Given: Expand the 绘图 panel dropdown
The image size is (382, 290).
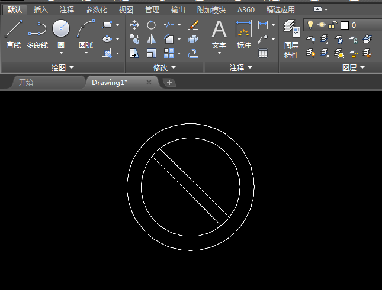Looking at the screenshot, I should tap(62, 68).
